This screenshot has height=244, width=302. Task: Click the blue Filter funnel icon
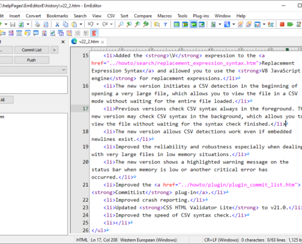pos(165,24)
